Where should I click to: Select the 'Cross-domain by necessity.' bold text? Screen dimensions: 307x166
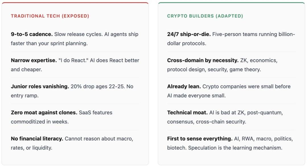(x=203, y=60)
